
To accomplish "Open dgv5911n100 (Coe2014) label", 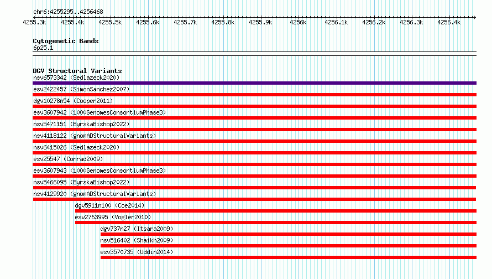I will (109, 205).
